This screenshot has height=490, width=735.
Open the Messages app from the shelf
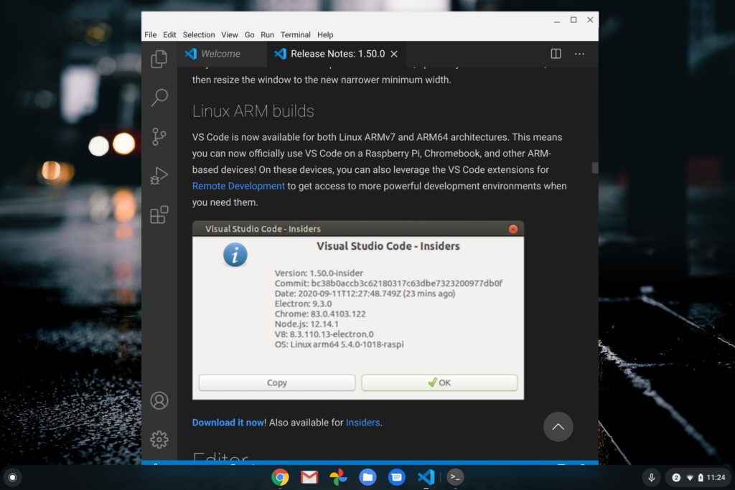click(396, 477)
